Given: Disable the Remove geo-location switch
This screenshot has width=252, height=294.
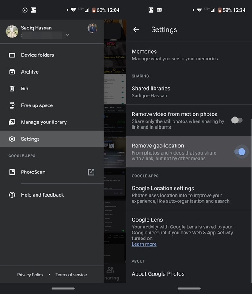Looking at the screenshot, I should [x=239, y=152].
